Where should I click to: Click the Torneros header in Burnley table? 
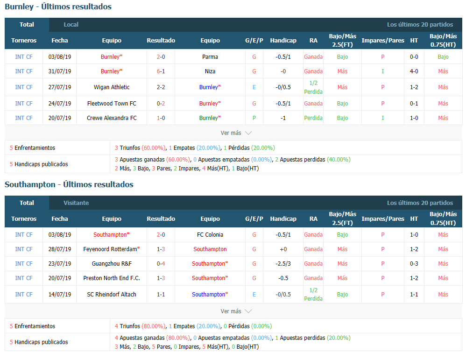[24, 41]
